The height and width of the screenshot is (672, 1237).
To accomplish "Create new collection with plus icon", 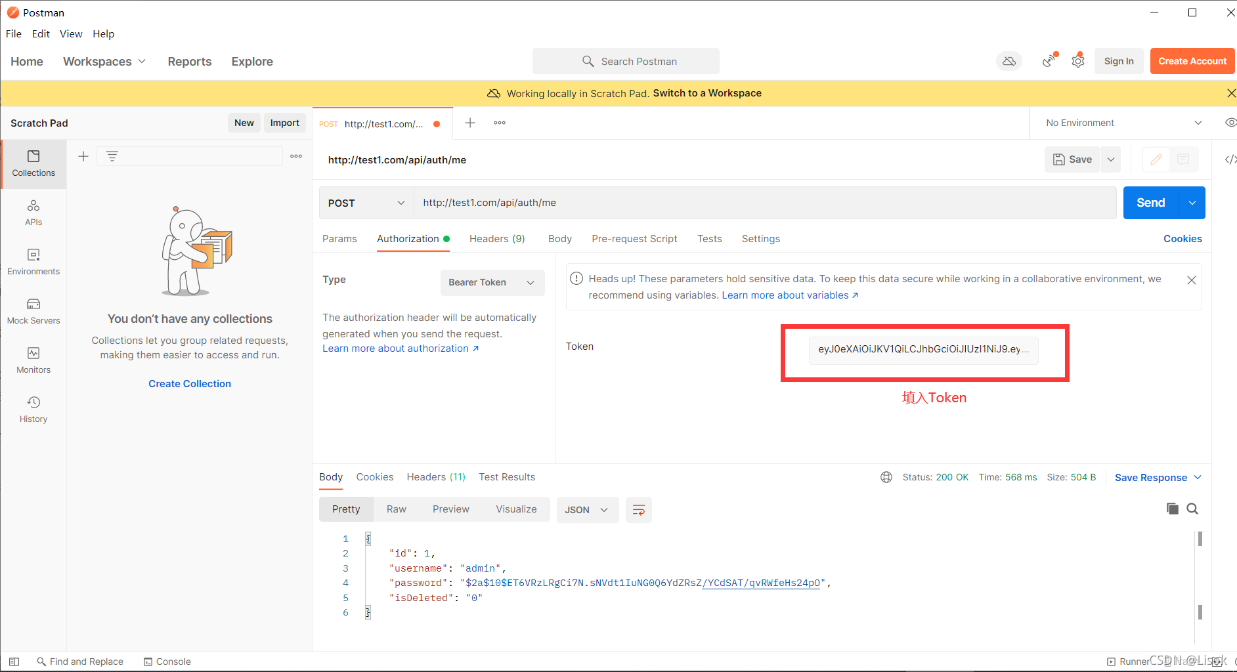I will [x=83, y=156].
